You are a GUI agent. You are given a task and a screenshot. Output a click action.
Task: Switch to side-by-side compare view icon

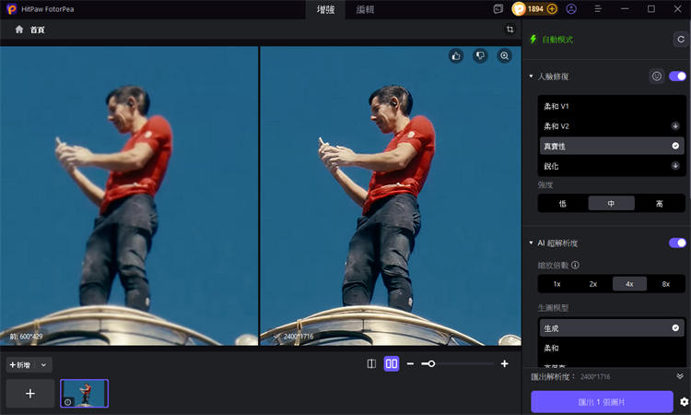392,364
